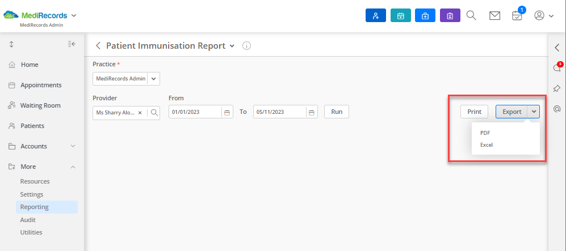Open Resources under More
The width and height of the screenshot is (566, 251).
pos(35,181)
